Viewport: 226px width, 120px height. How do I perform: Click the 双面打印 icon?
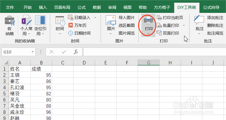(x=159, y=33)
